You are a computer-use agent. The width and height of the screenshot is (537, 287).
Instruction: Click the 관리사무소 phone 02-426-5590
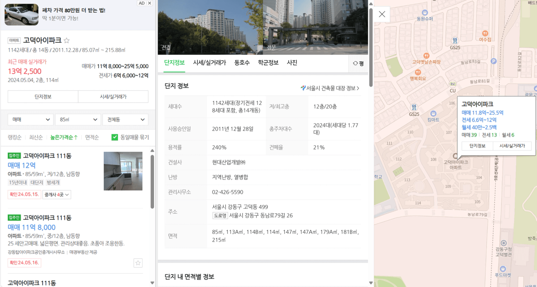tap(228, 192)
